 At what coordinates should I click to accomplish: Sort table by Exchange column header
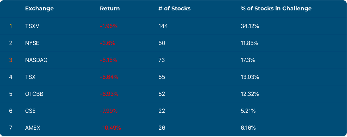point(39,9)
